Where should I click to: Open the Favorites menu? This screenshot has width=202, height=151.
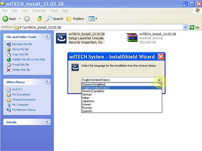click(39, 11)
